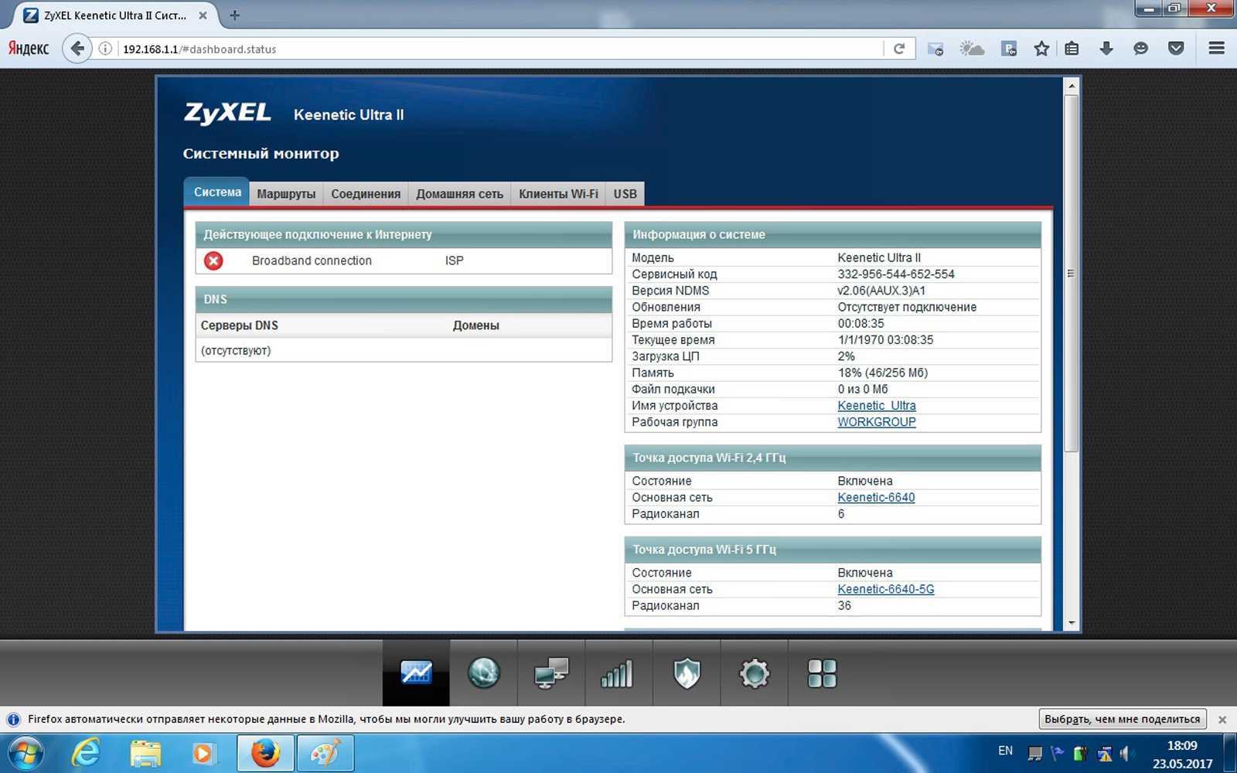This screenshot has height=773, width=1237.
Task: Dismiss the Firefox data notification bar
Action: coord(1222,720)
